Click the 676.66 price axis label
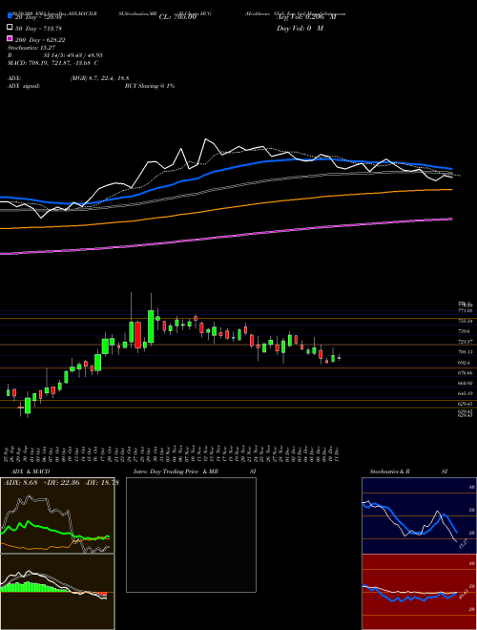Image resolution: width=477 pixels, height=630 pixels. click(465, 372)
